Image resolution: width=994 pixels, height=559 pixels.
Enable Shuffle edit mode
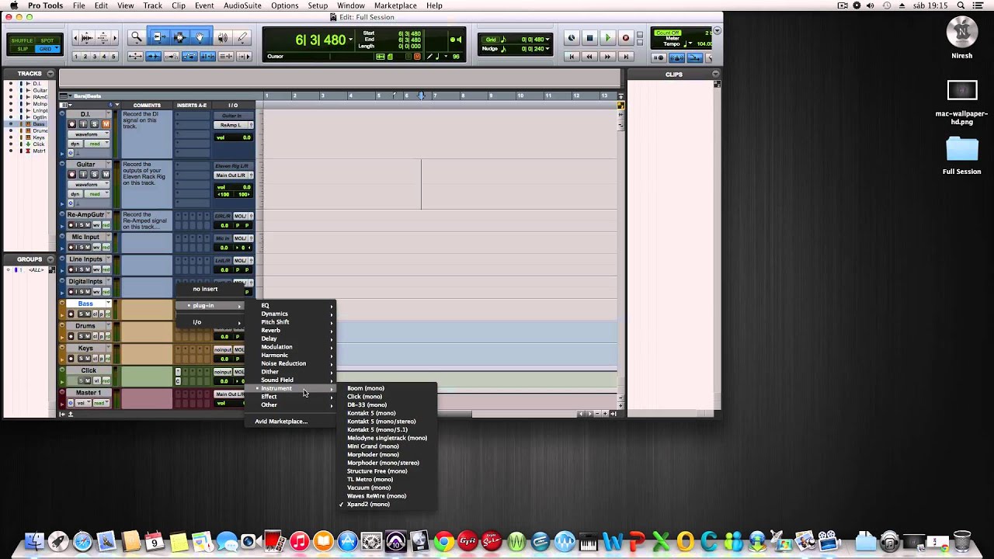point(22,40)
